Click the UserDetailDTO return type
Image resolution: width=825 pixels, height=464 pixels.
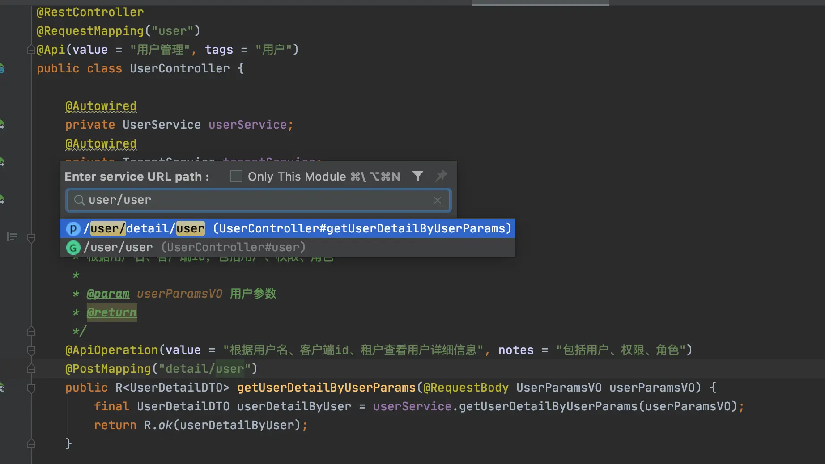[x=176, y=388]
